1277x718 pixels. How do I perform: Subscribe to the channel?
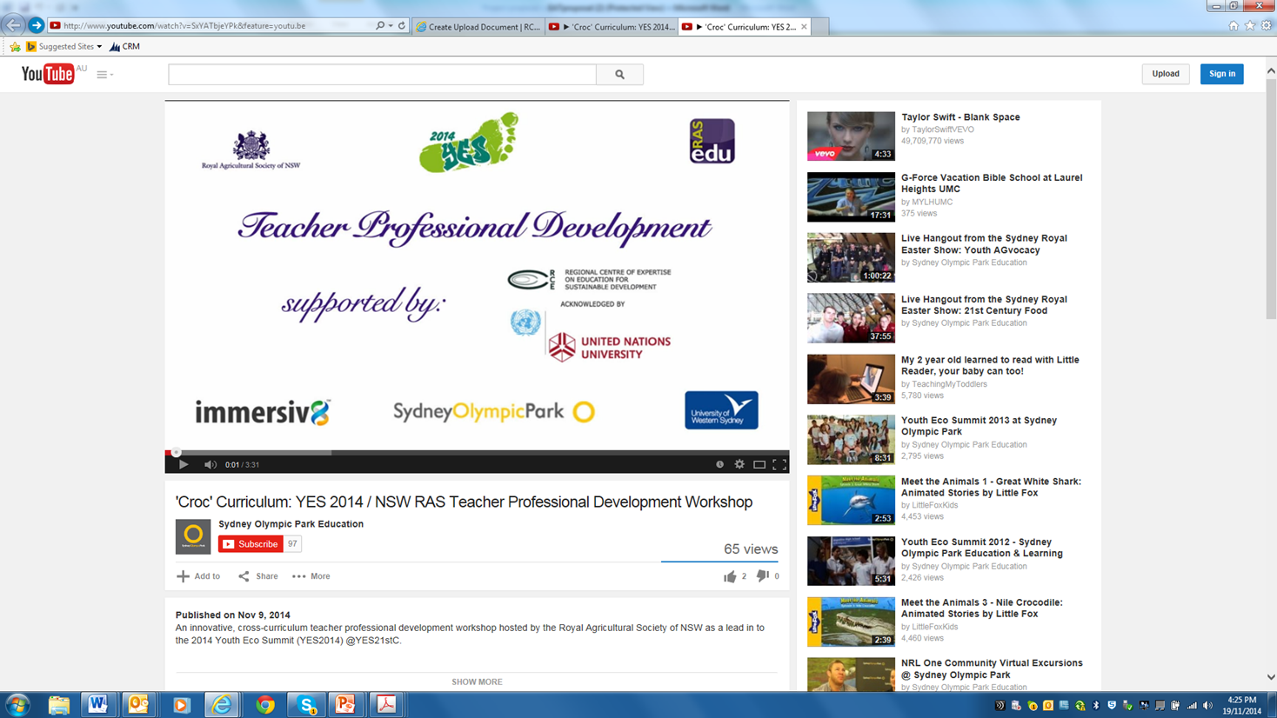point(251,544)
